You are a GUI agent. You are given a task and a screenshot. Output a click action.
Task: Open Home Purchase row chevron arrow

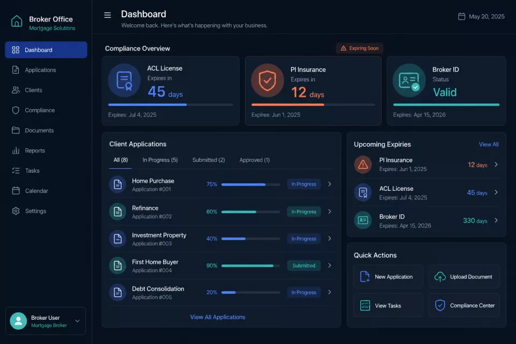click(x=329, y=184)
